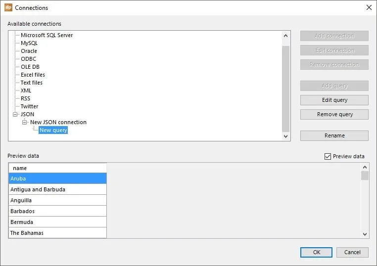This screenshot has height=266, width=377.
Task: Select Oracle in connections tree
Action: [29, 51]
